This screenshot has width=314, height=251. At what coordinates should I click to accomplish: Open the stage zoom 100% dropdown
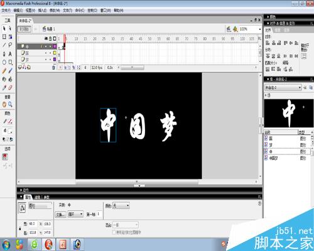pyautogui.click(x=260, y=29)
